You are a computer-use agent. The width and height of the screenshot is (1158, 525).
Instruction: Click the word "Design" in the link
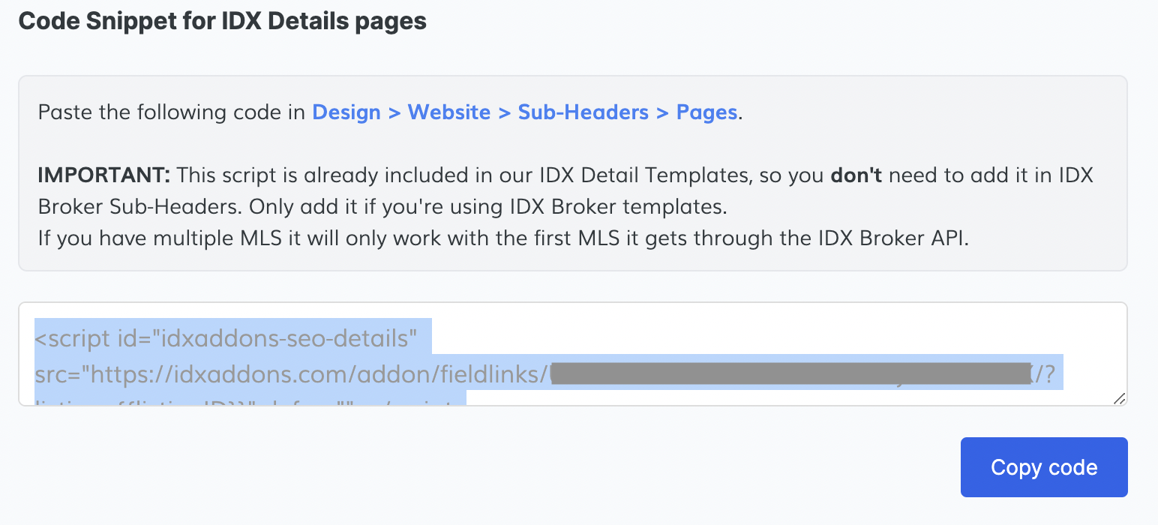click(346, 112)
